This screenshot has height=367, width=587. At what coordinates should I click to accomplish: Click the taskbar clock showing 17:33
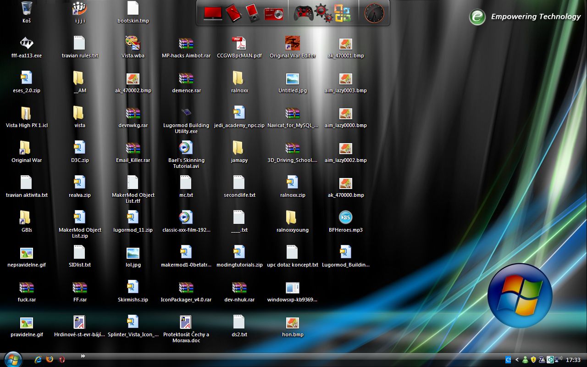click(x=573, y=360)
